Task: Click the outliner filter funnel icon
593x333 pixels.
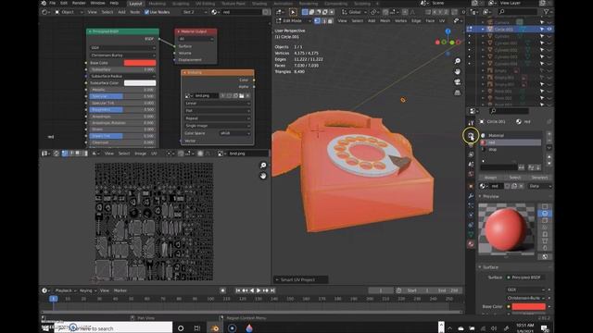Action: tap(547, 12)
